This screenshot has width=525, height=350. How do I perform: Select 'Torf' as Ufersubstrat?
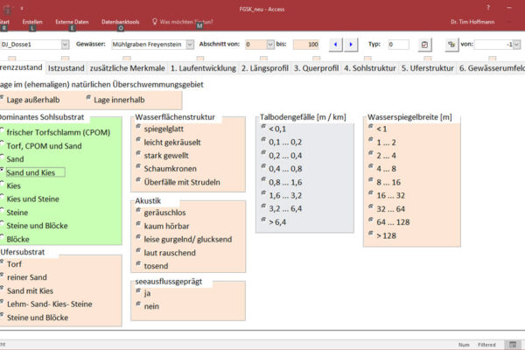[x=11, y=264]
